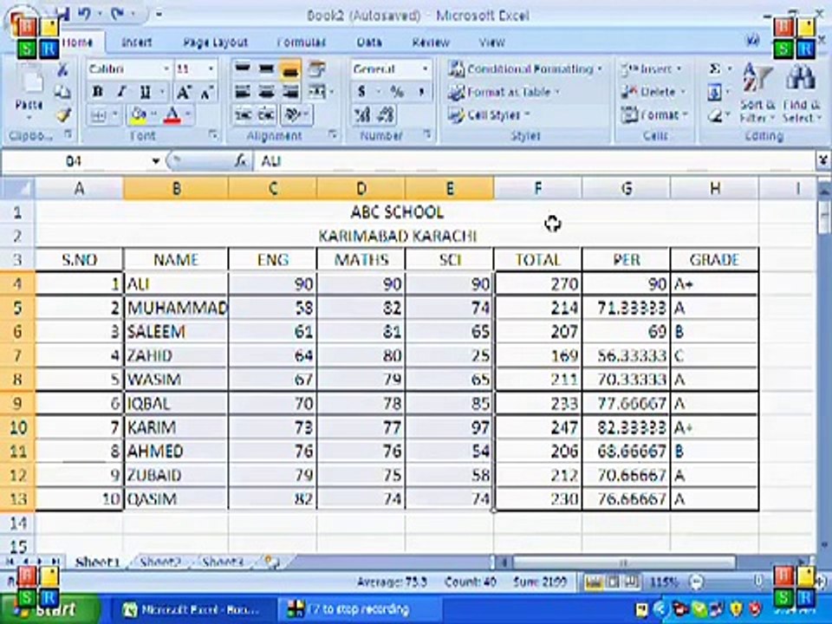Toggle Underline formatting
This screenshot has width=832, height=624.
[145, 92]
